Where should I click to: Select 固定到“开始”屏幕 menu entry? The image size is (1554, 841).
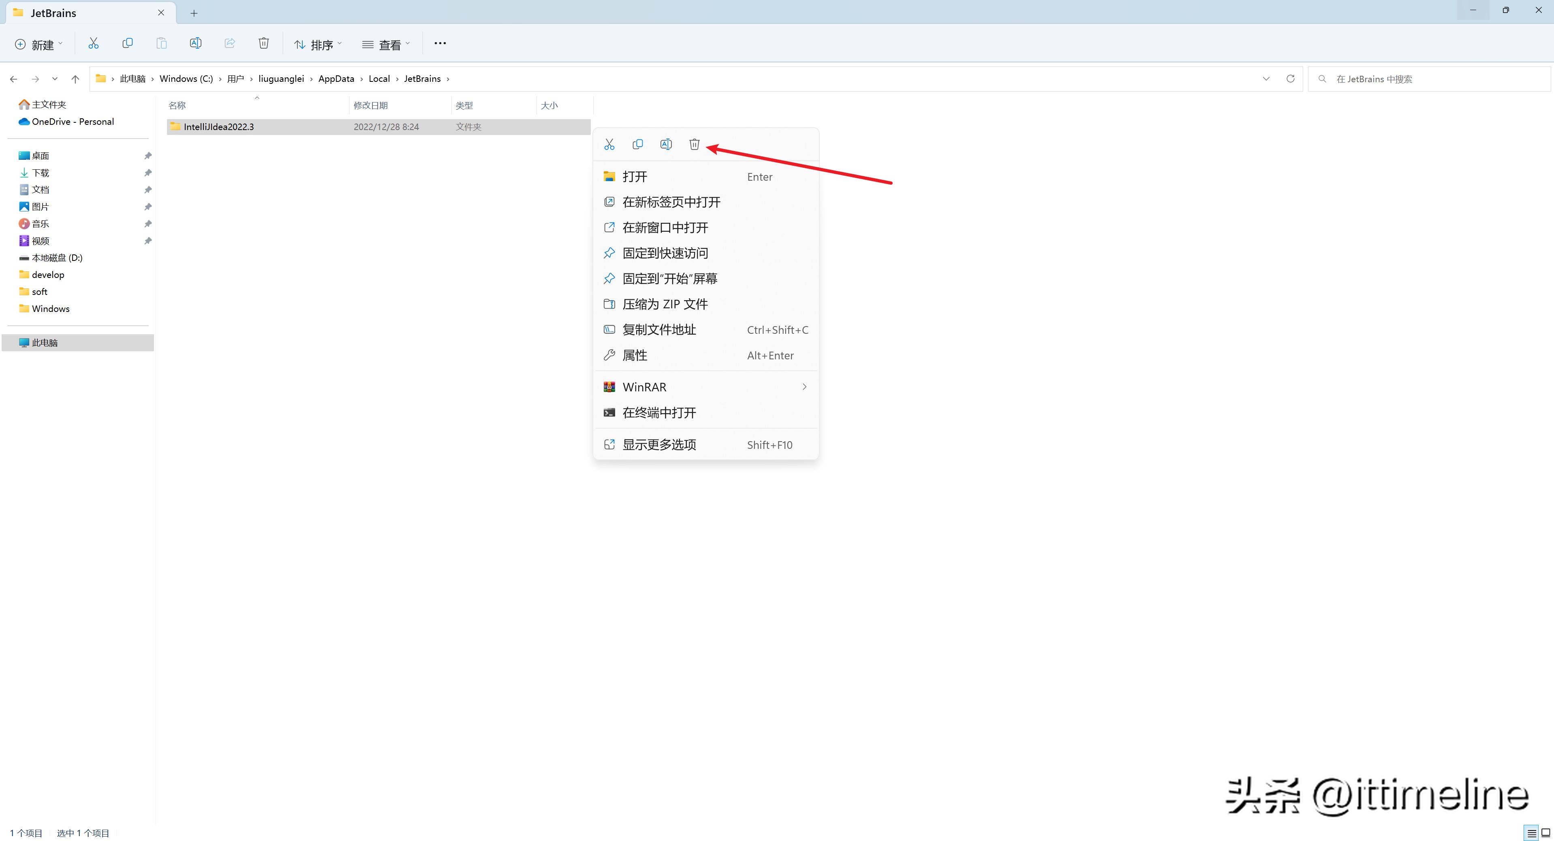(706, 279)
